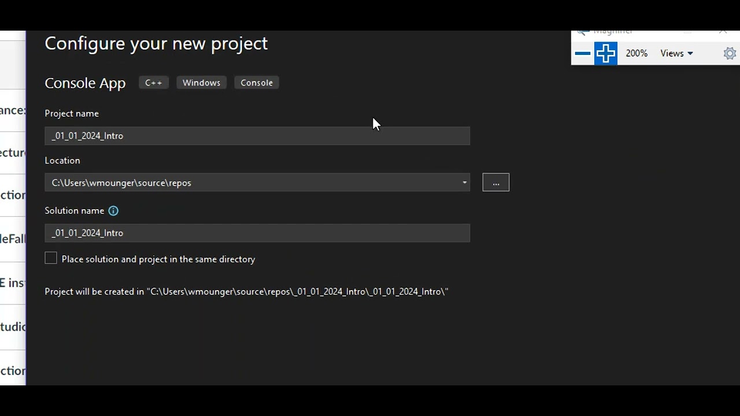Close the Magnifier window

723,32
